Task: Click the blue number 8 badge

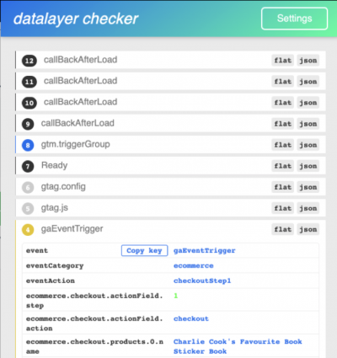Action: (x=28, y=145)
